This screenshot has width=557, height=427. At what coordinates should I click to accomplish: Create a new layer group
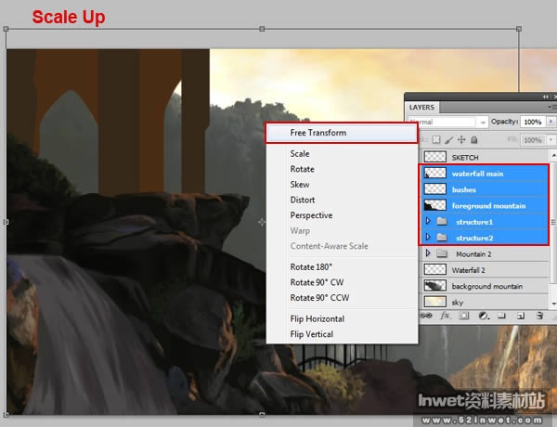coord(501,316)
